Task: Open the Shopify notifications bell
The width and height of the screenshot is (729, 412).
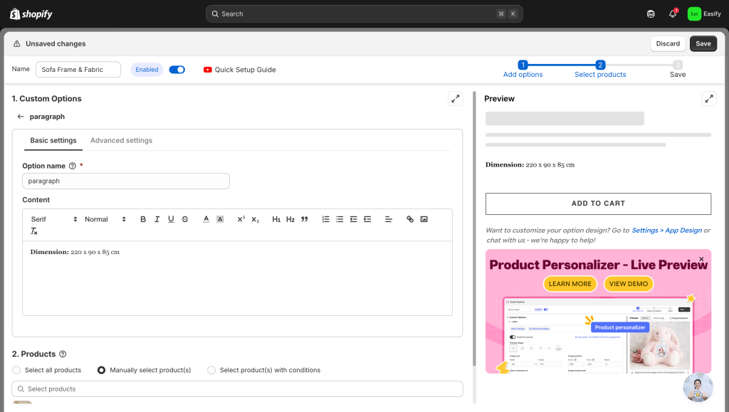Action: click(x=673, y=14)
